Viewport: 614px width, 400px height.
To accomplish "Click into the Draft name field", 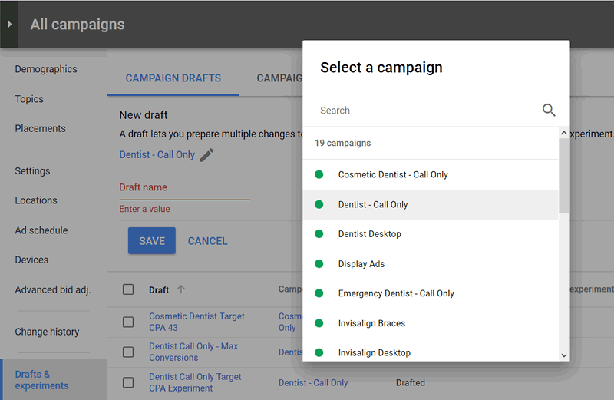I will tap(184, 188).
